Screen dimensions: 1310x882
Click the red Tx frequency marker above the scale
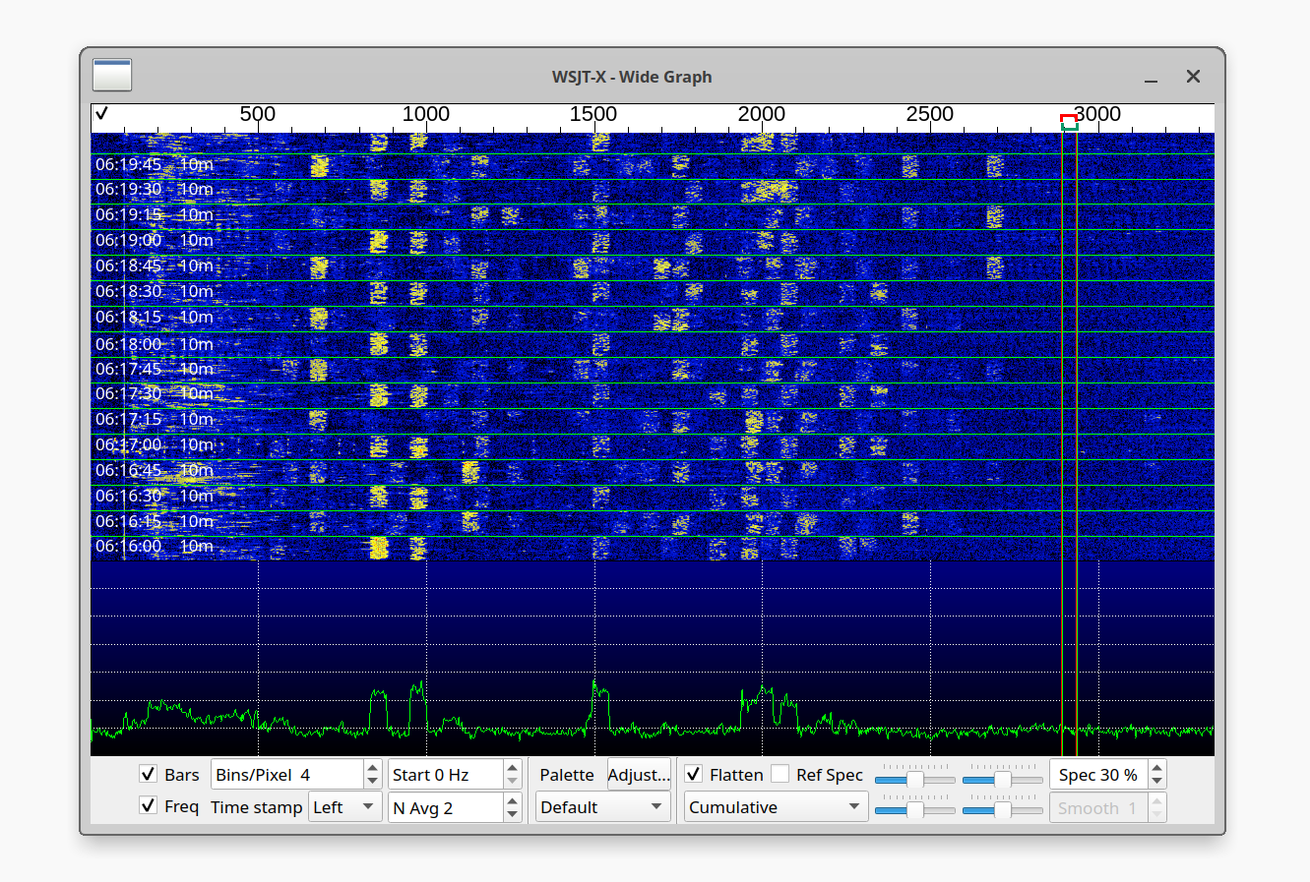coord(1068,118)
